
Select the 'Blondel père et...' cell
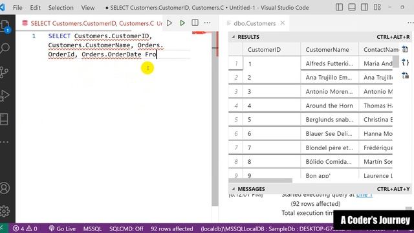(329, 148)
